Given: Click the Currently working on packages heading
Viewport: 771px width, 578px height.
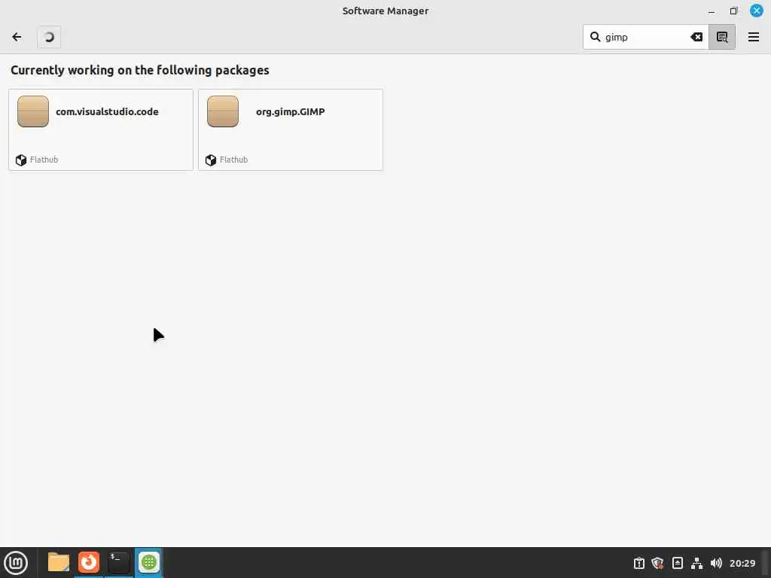Looking at the screenshot, I should coord(139,70).
